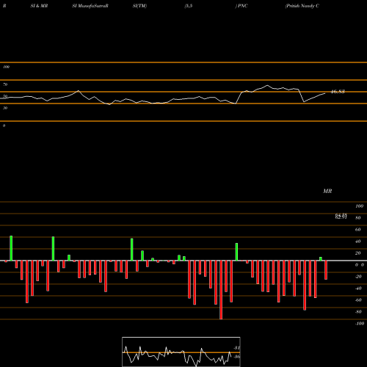This screenshot has height=367, width=367.
Task: Click the '-20' label on MR axis
Action: click(358, 277)
